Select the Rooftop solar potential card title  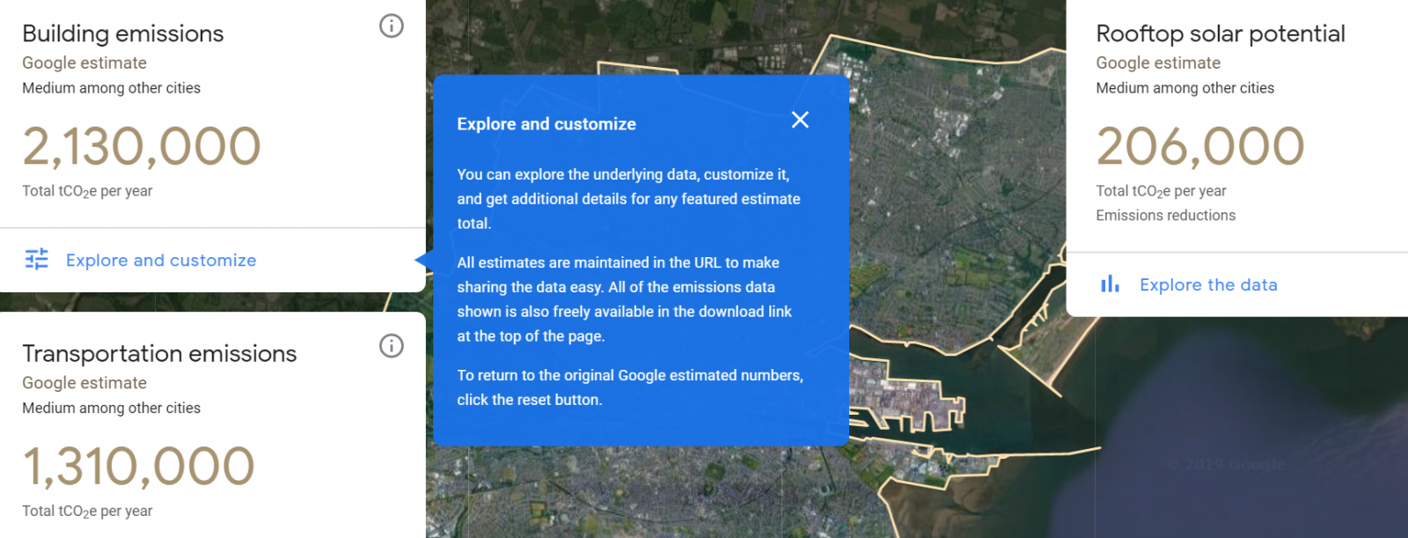click(1221, 33)
